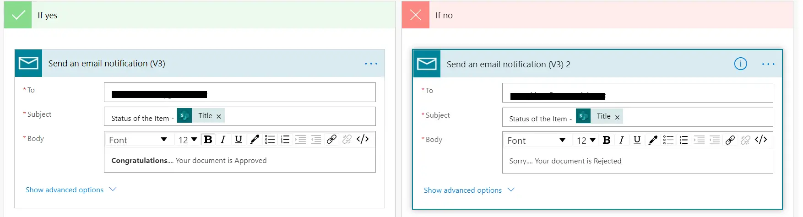The image size is (803, 217).
Task: Click Underline in the Rejected email toolbar
Action: point(637,140)
